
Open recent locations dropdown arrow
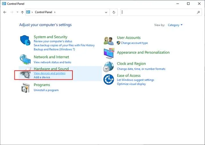click(x=17, y=12)
